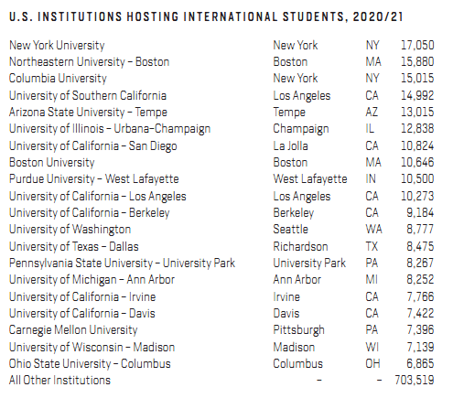The width and height of the screenshot is (453, 398).
Task: Select Northeastern University – Boston entry
Action: tap(89, 62)
